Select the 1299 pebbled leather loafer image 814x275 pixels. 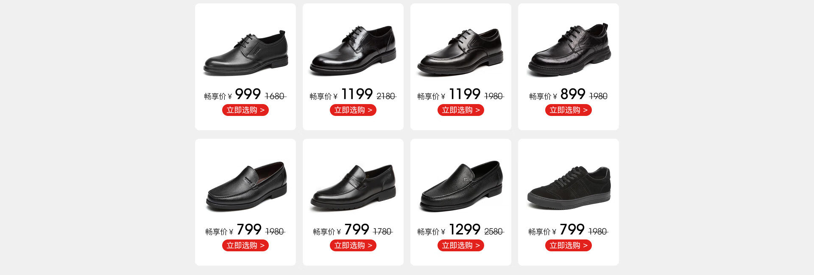[461, 186]
